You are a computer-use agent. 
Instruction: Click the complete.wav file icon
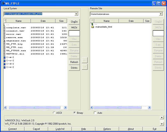[4, 28]
